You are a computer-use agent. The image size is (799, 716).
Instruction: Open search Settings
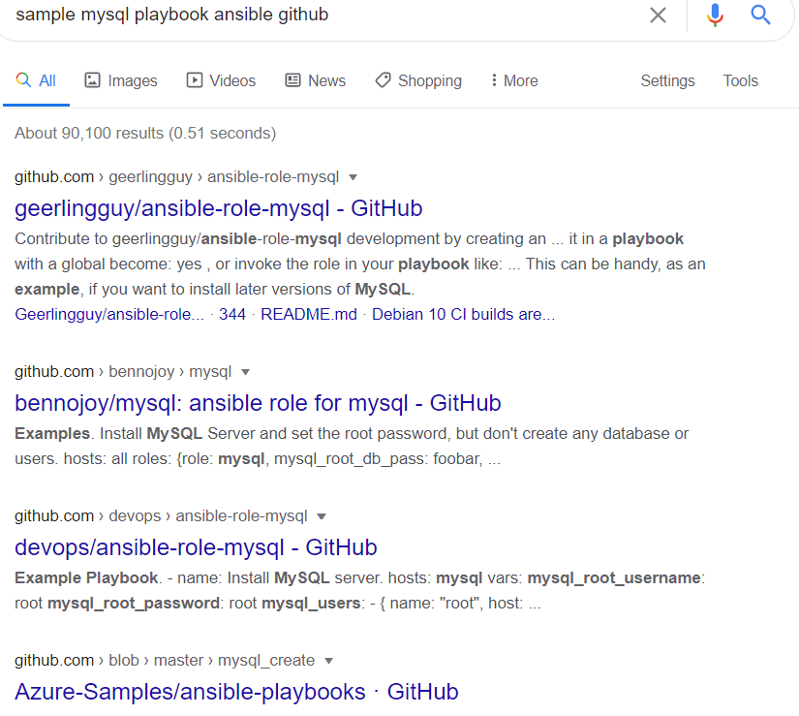[667, 80]
